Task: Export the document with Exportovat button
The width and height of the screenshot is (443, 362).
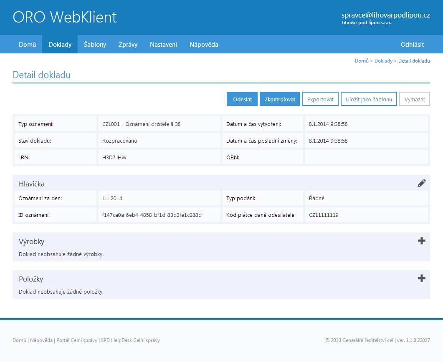Action: [320, 99]
